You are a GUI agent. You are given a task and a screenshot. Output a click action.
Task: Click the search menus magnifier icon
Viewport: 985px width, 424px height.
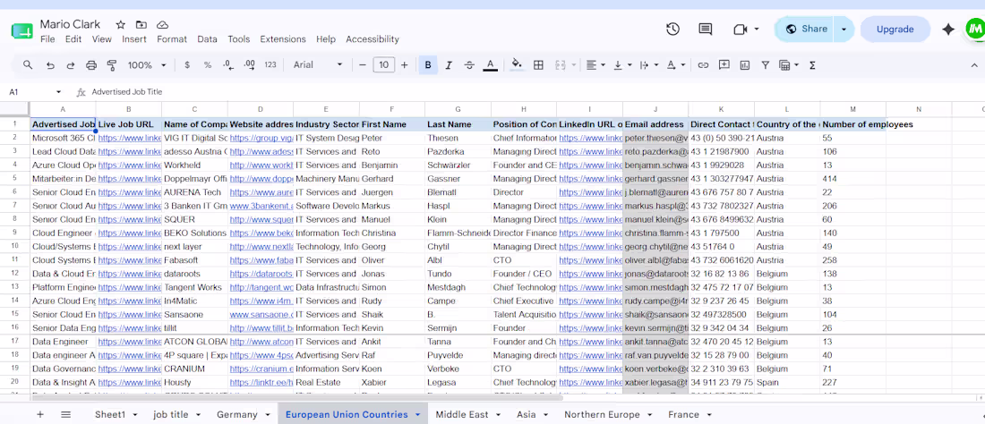pyautogui.click(x=28, y=64)
